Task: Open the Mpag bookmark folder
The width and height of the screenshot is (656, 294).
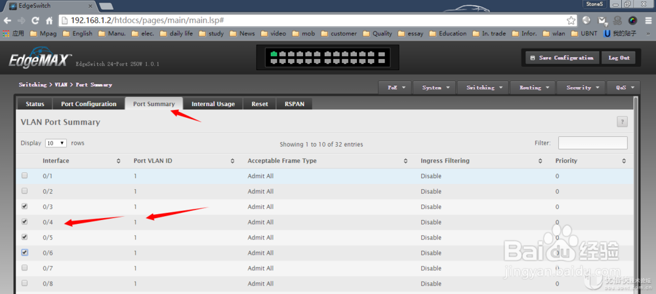Action: (43, 33)
